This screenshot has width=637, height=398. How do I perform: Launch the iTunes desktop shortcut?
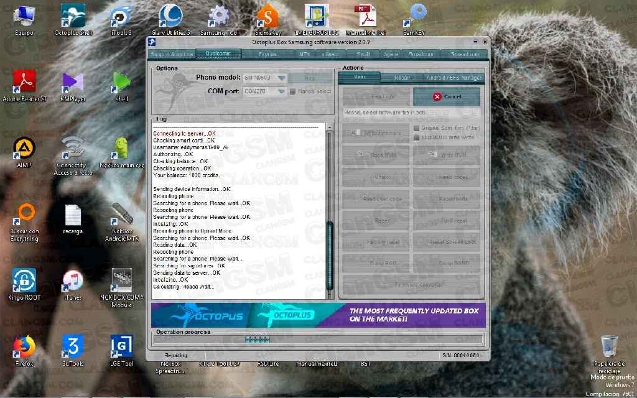click(x=73, y=284)
